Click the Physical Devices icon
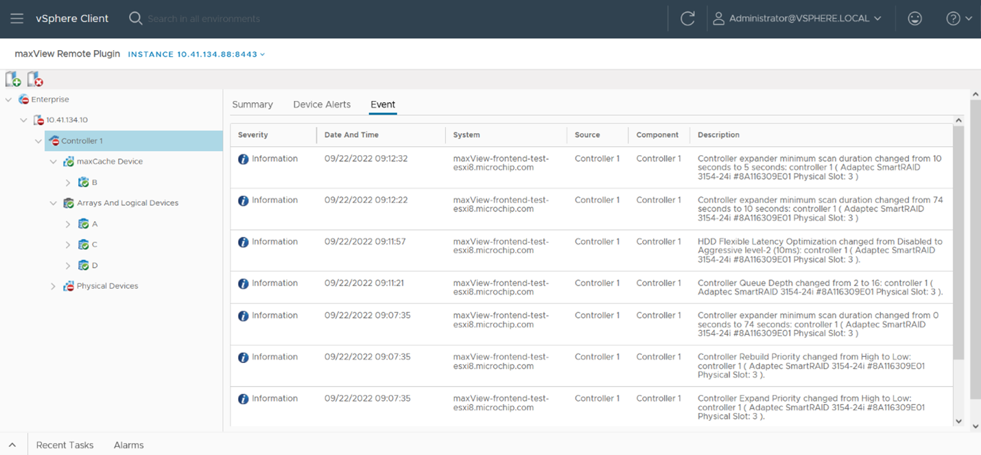This screenshot has height=455, width=981. 69,286
